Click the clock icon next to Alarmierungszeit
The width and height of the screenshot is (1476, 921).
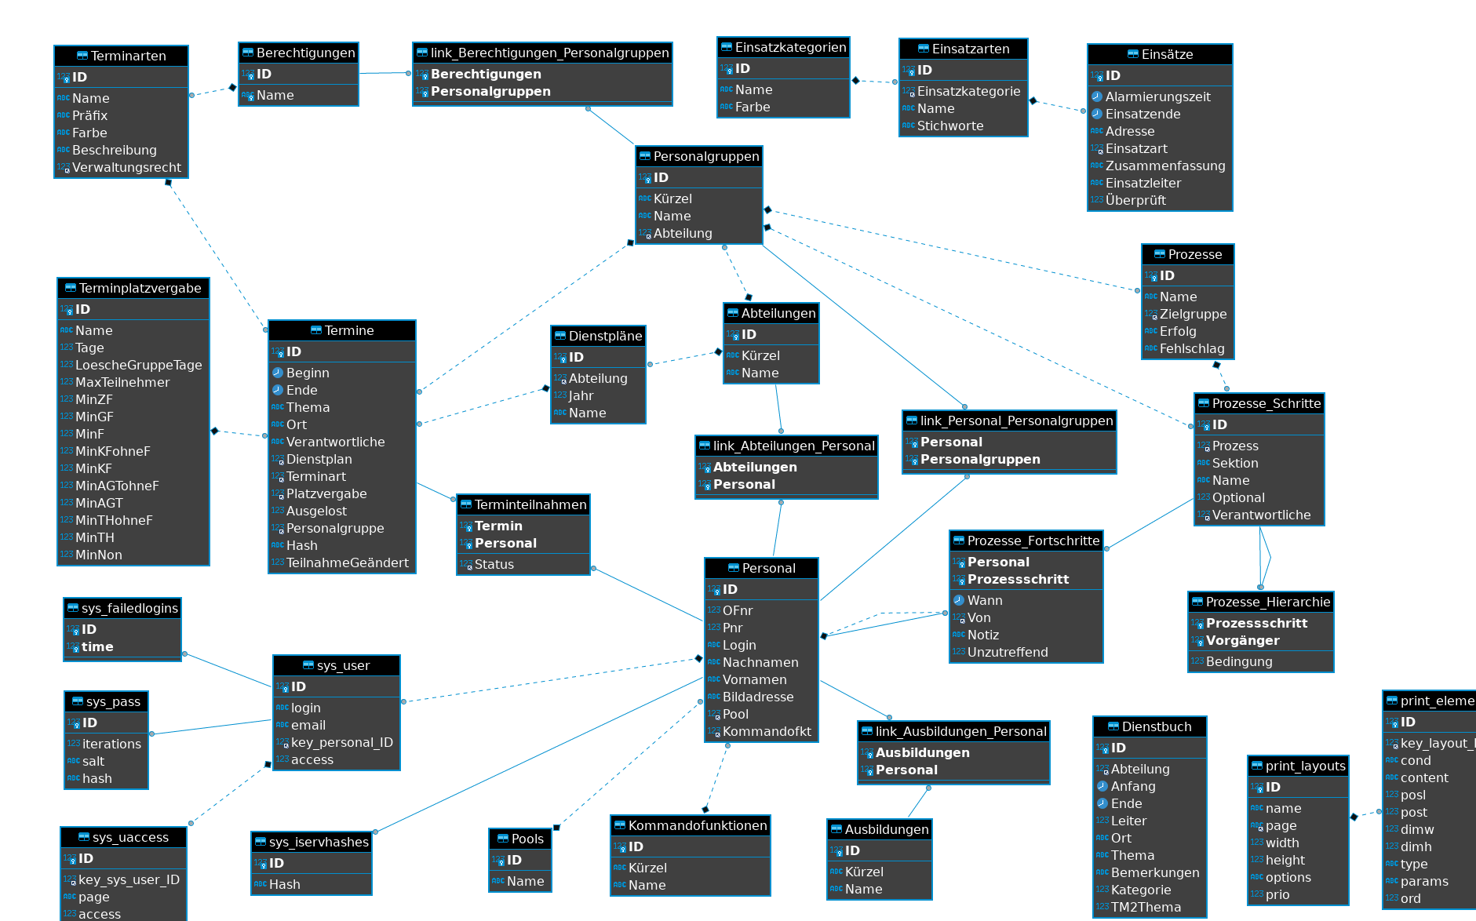click(1097, 96)
